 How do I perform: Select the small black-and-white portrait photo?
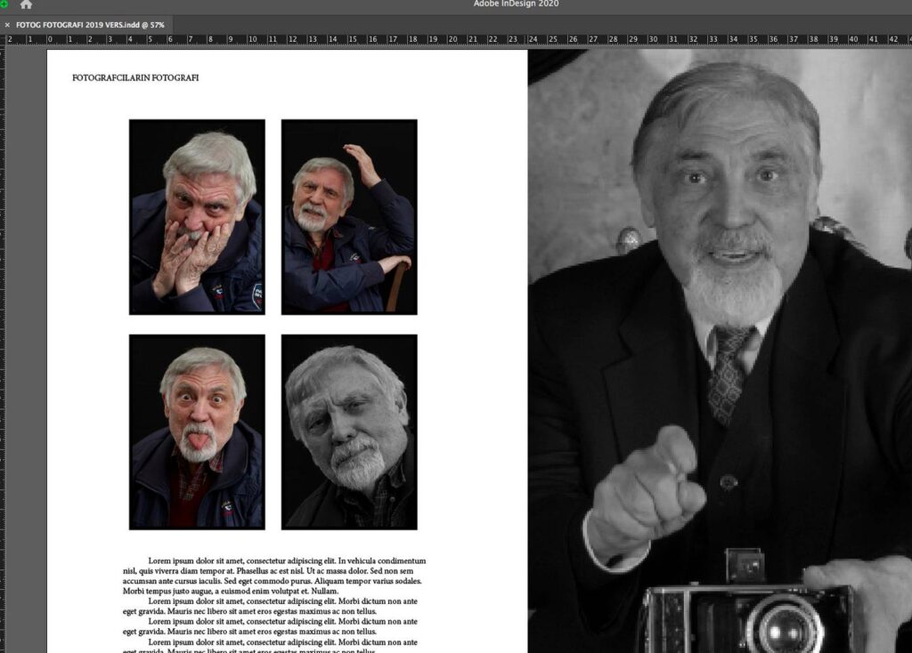[x=349, y=431]
